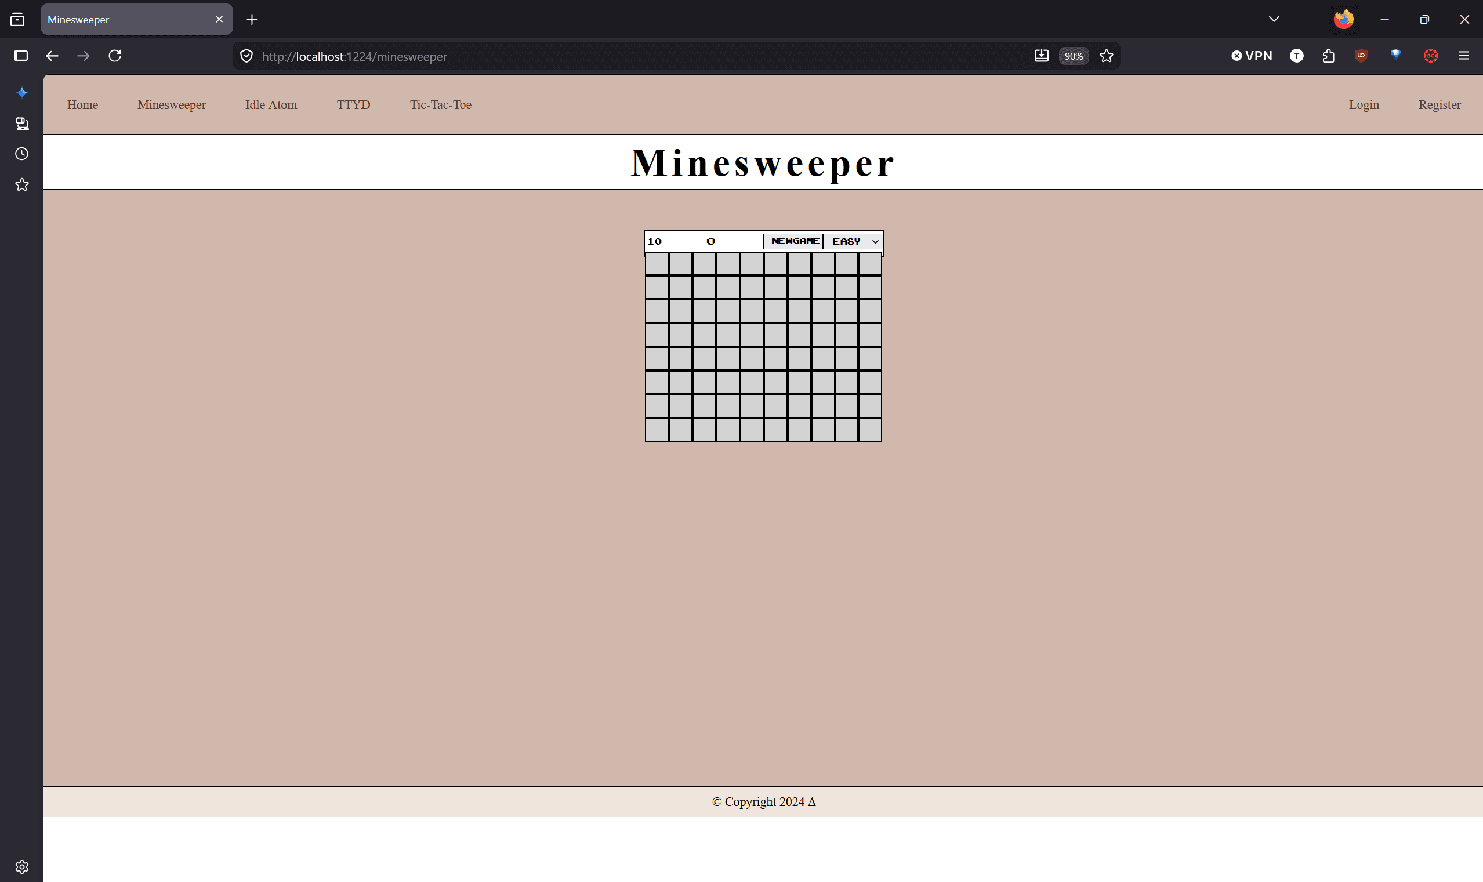Click the install/download page icon in address bar
The height and width of the screenshot is (882, 1483).
1042,56
